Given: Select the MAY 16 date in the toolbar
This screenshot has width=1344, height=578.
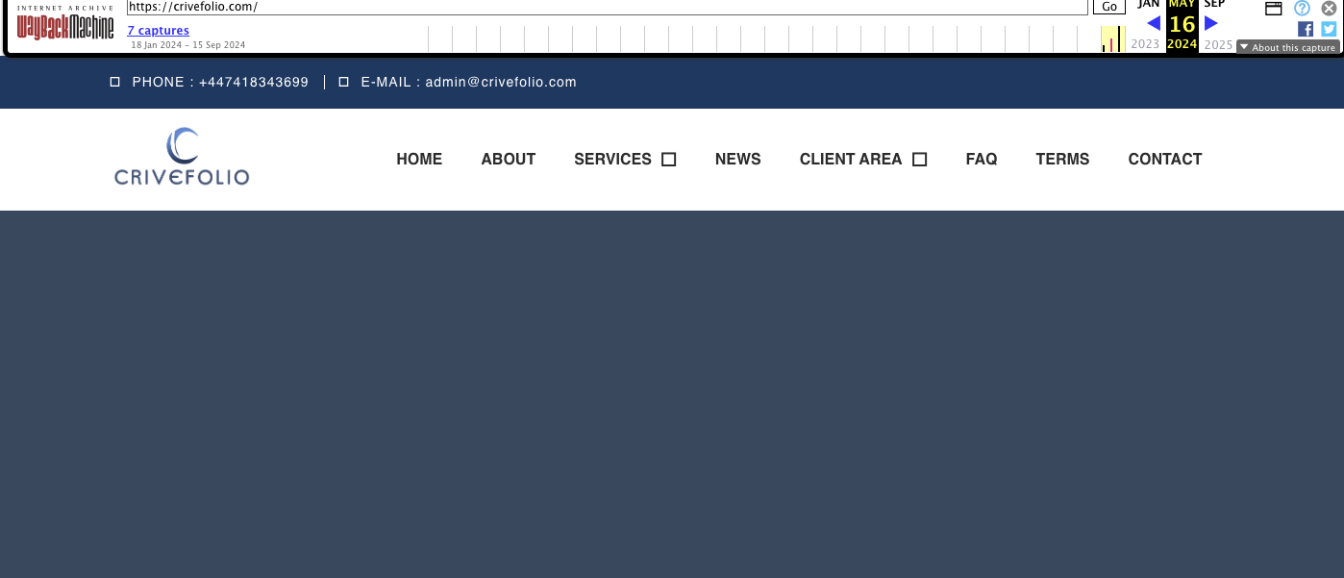Looking at the screenshot, I should (x=1182, y=23).
